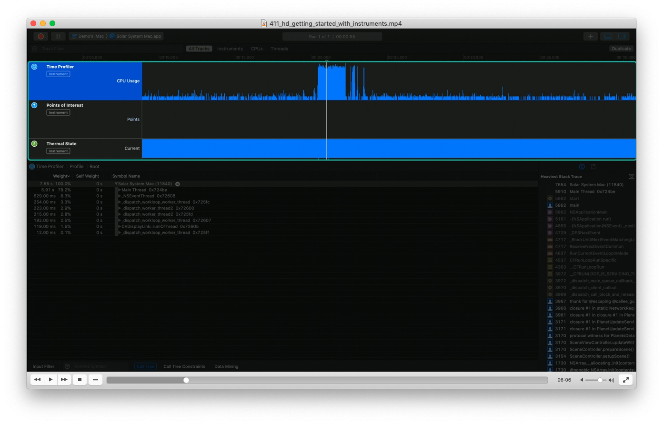Click the volume slider knob
663x424 pixels.
pyautogui.click(x=600, y=380)
